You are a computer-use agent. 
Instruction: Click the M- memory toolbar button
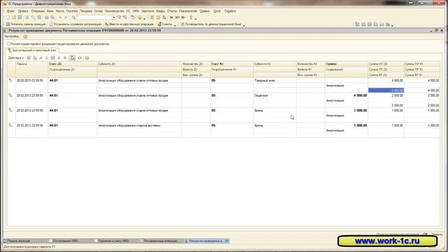pyautogui.click(x=183, y=17)
